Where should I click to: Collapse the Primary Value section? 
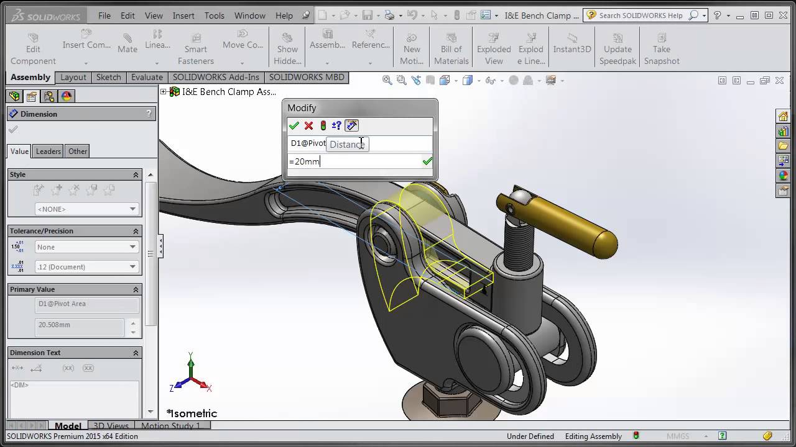pos(136,289)
